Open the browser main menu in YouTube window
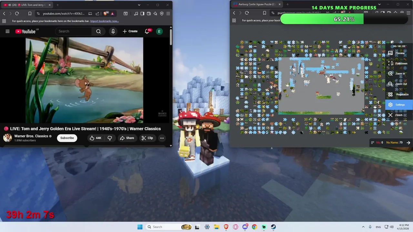 click(168, 14)
